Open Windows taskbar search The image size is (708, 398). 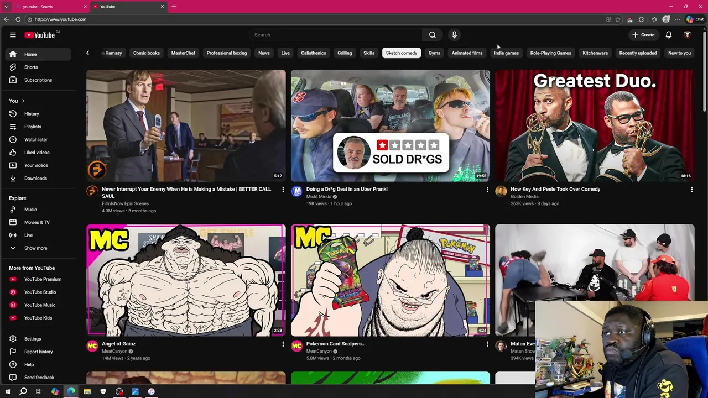click(23, 391)
